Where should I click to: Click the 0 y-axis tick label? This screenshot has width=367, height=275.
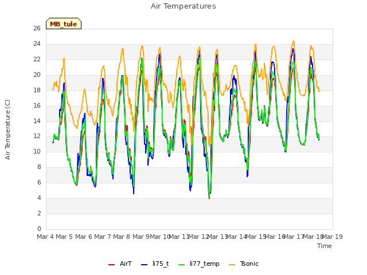point(39,229)
